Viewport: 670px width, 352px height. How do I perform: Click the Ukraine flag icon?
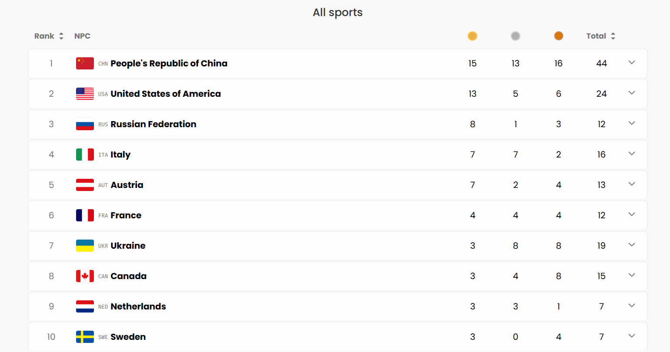point(85,246)
